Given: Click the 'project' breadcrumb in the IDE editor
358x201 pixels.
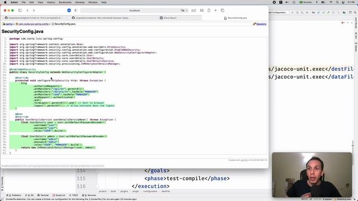Looking at the screenshot, I should (x=103, y=192).
